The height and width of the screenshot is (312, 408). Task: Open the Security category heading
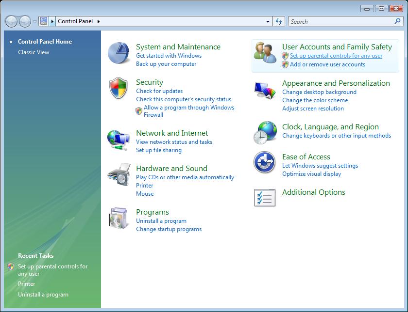(x=150, y=82)
